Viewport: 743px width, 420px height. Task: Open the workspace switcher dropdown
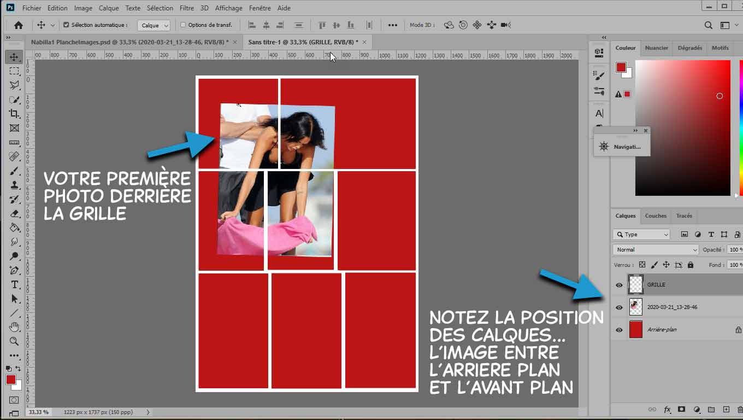point(726,25)
